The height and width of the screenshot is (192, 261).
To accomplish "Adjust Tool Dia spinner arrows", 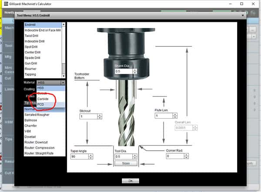I will (135, 156).
